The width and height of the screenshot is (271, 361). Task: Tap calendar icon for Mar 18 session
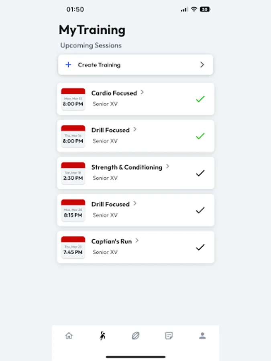(73, 173)
